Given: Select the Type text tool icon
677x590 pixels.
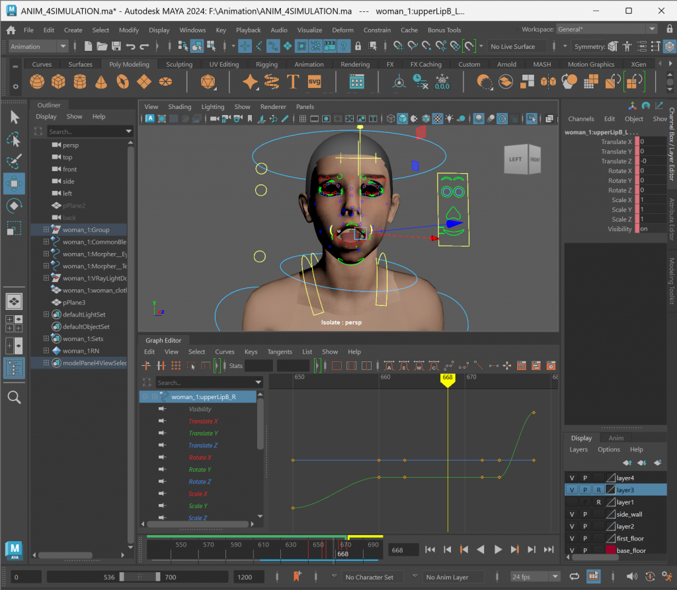Looking at the screenshot, I should point(293,82).
